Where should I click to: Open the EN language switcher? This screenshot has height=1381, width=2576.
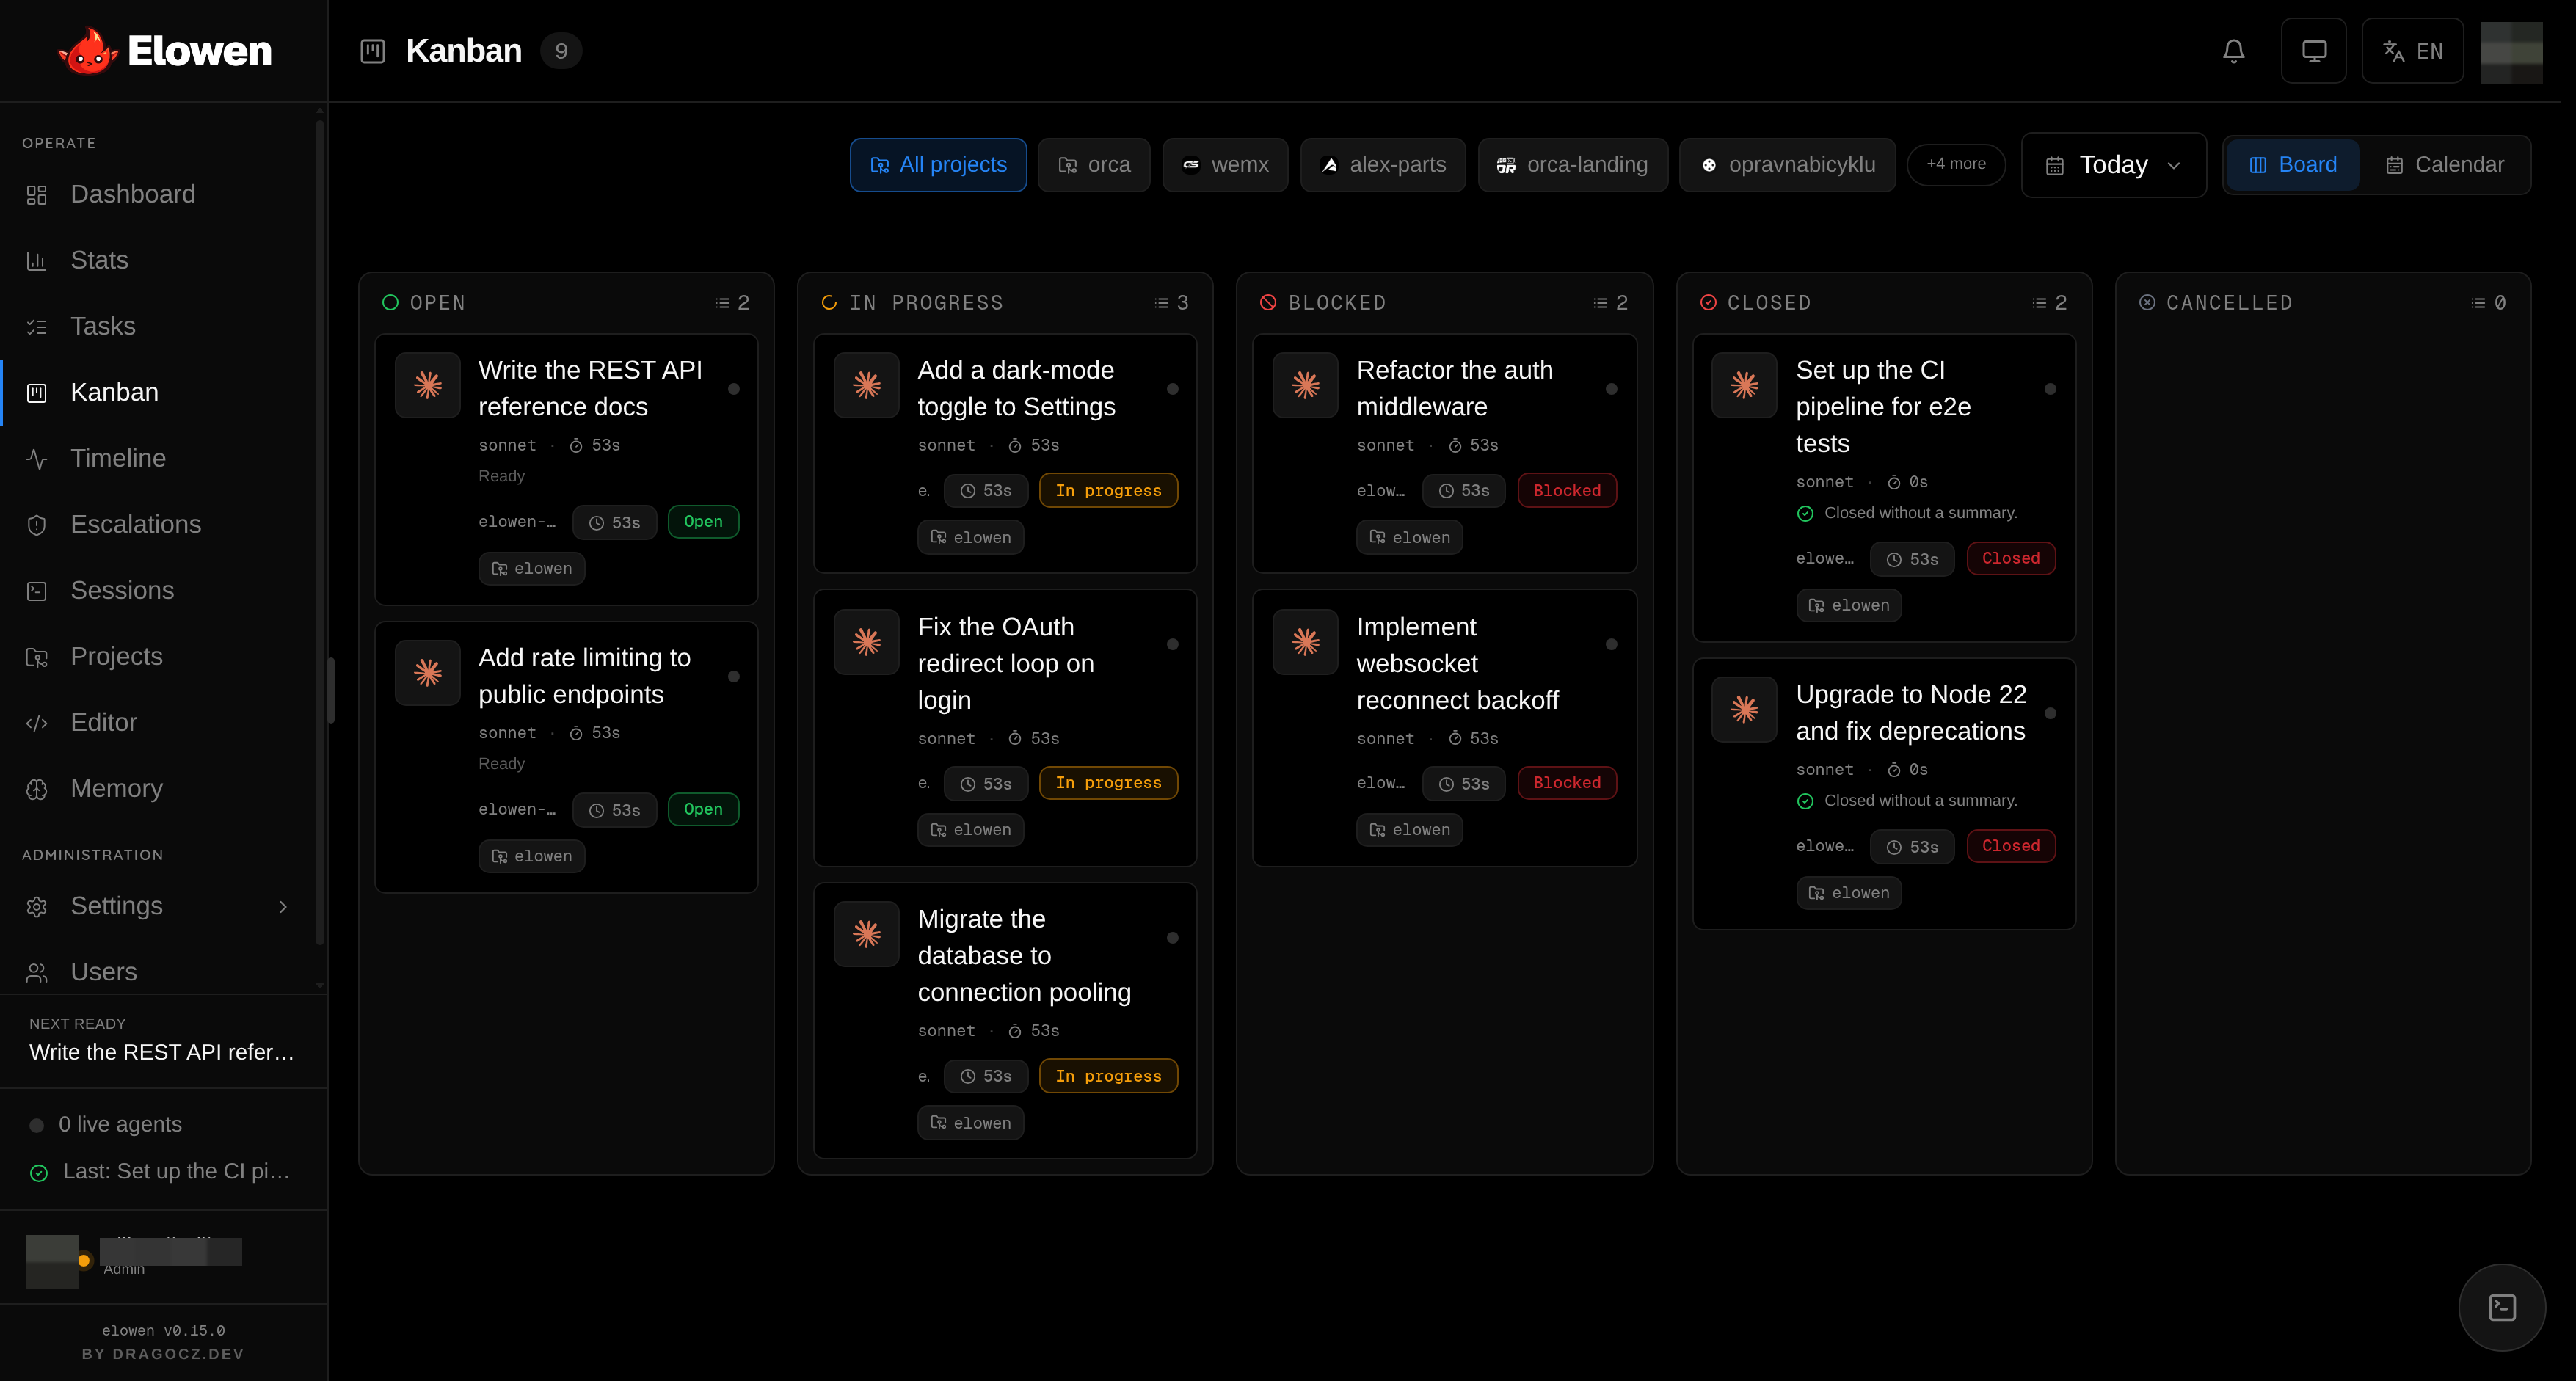click(2412, 51)
